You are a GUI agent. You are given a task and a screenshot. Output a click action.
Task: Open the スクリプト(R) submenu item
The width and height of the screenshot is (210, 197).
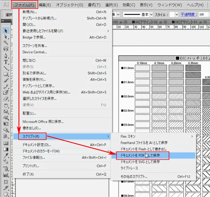(62, 136)
